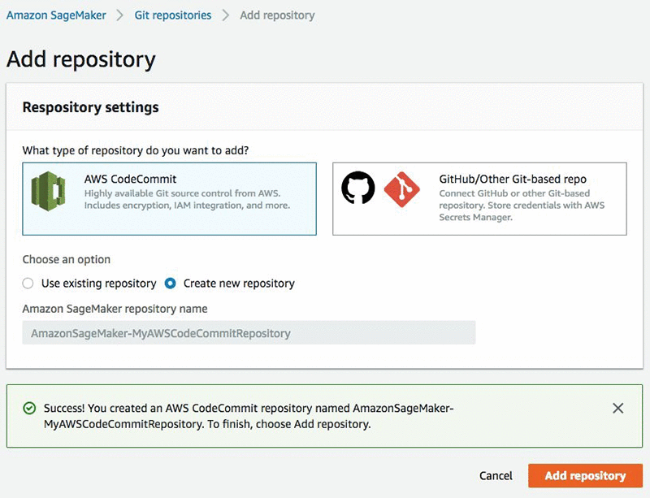Viewport: 650px width, 498px height.
Task: Click the red Git logo icon
Action: pos(401,188)
